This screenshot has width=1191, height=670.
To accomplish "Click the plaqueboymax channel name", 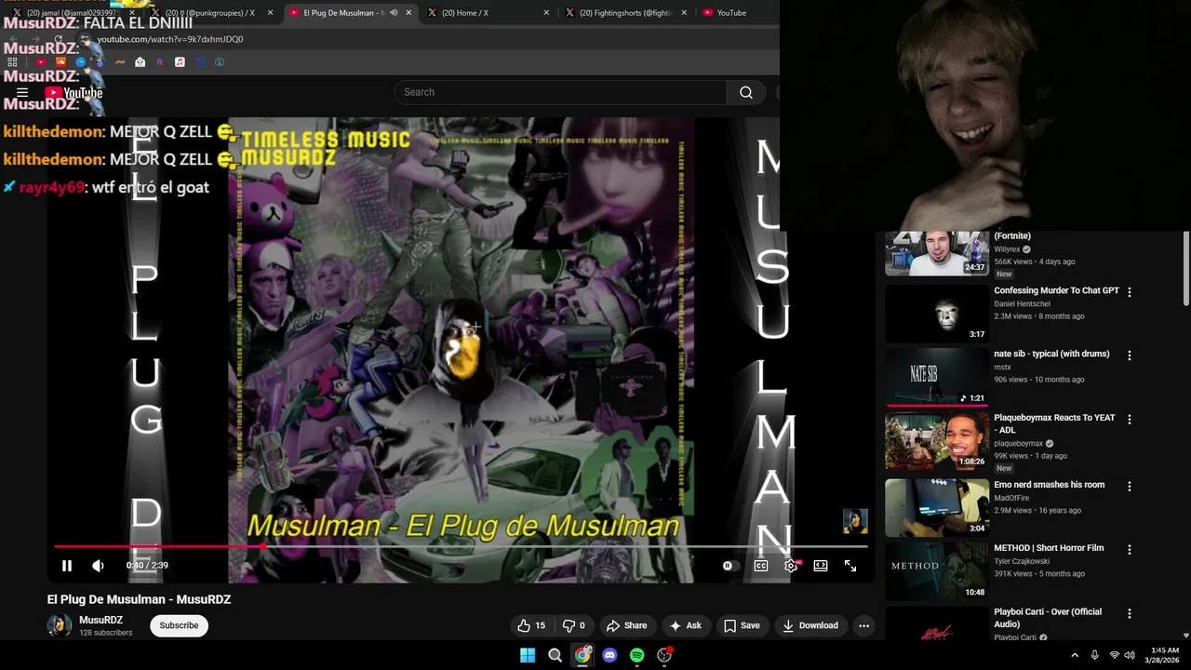I will (x=1019, y=444).
